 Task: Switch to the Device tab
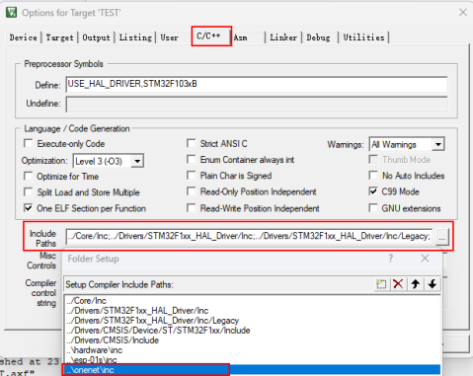(24, 38)
